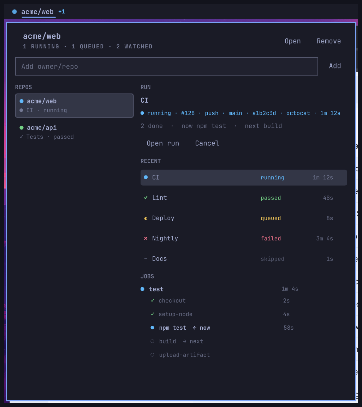Click the push event label in run details
The image size is (362, 407).
coord(212,113)
